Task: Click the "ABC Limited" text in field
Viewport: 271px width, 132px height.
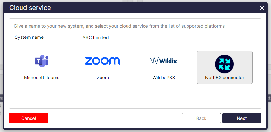Action: 96,37
